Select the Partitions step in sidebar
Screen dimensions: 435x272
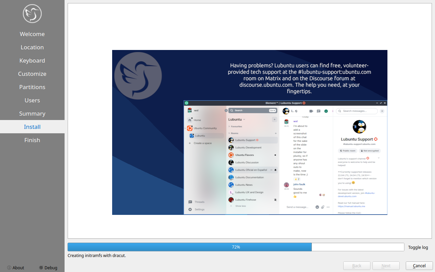click(x=32, y=87)
